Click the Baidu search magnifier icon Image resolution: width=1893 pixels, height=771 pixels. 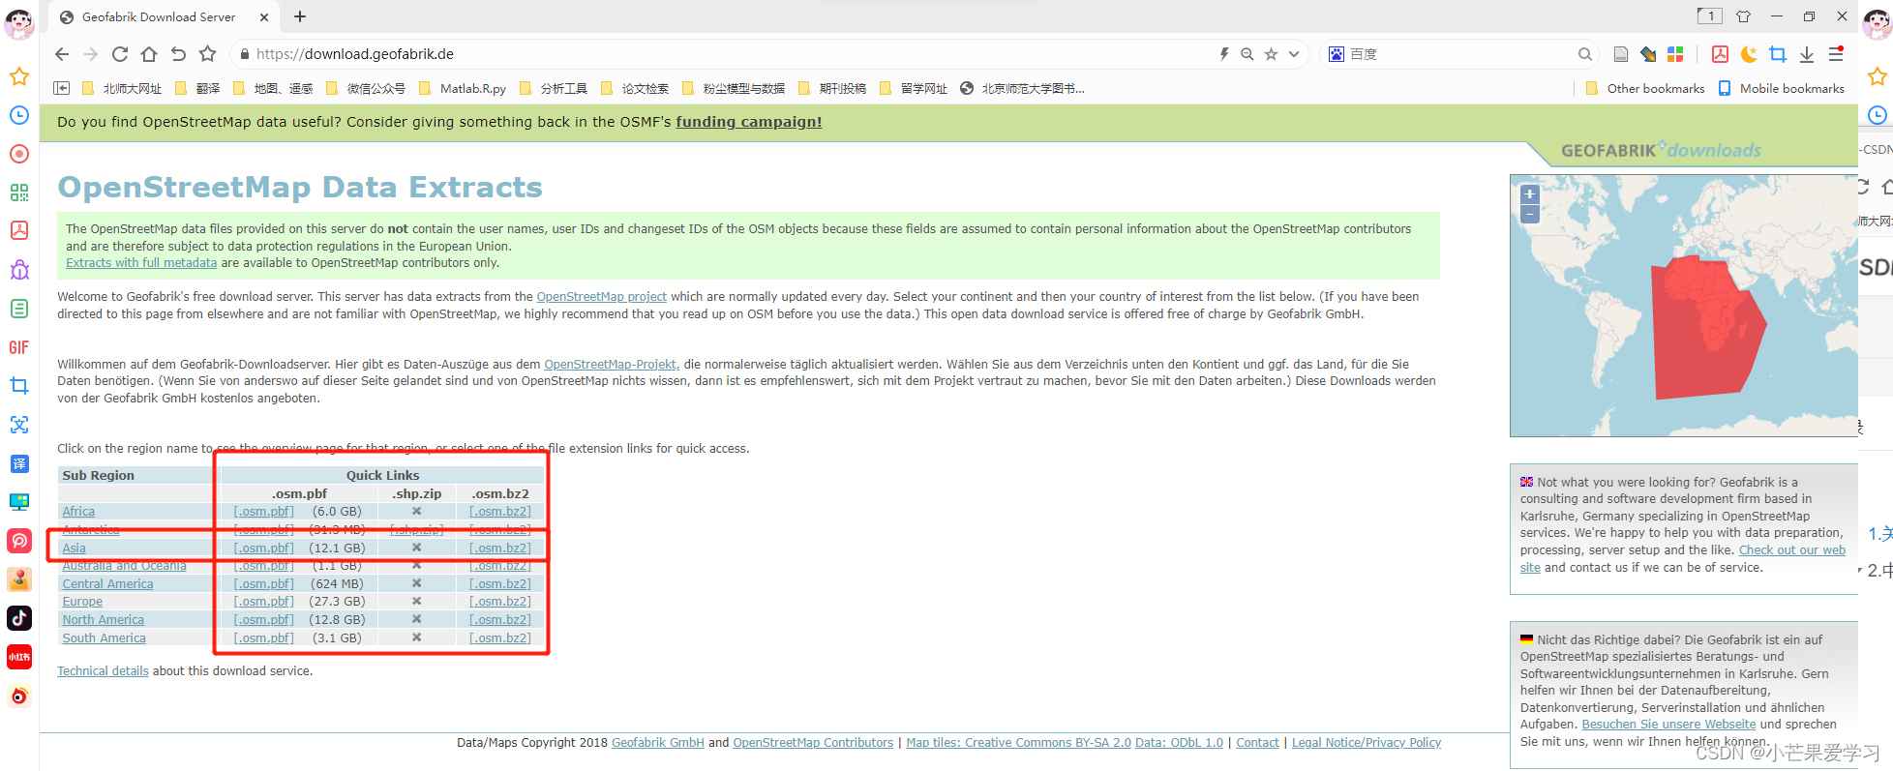pos(1585,54)
